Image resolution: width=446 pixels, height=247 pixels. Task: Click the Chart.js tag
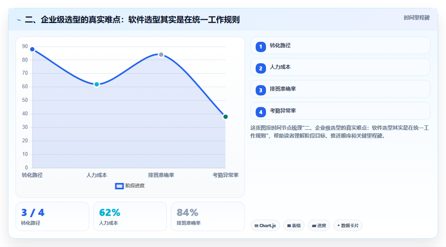265,226
